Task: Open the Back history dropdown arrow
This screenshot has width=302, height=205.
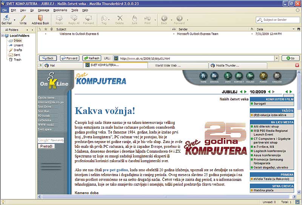Action: click(x=171, y=20)
